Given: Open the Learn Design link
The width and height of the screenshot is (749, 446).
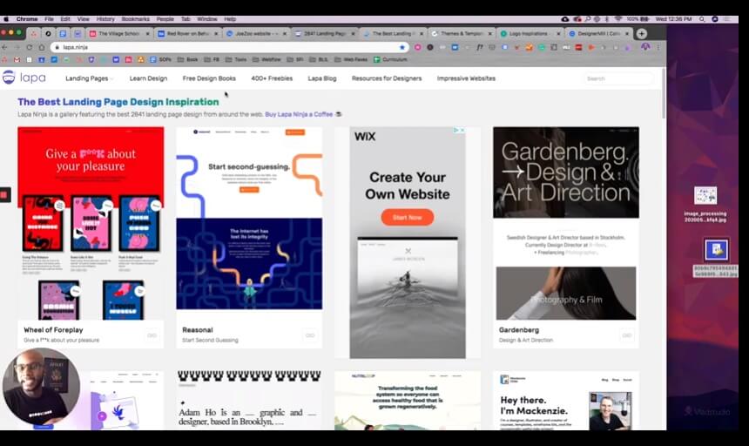Looking at the screenshot, I should (x=148, y=78).
